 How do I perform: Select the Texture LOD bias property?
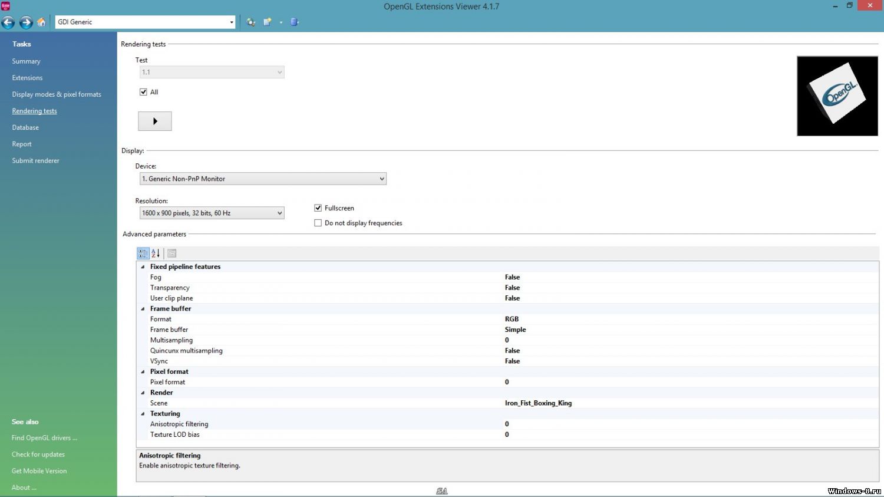[x=507, y=435]
